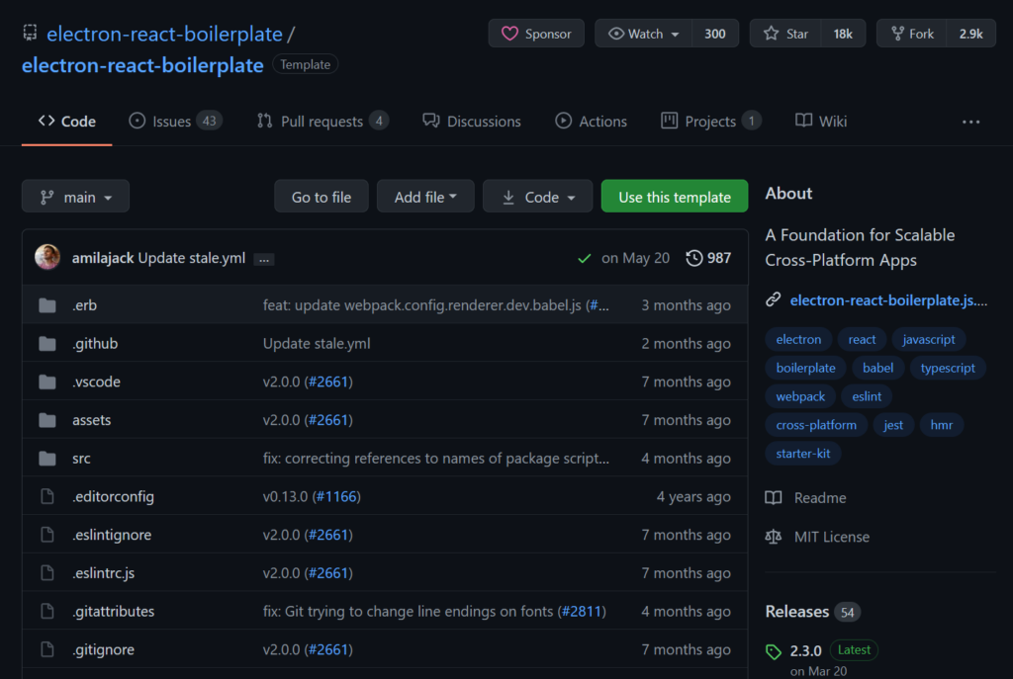Open the amilajack author link

[x=103, y=258]
